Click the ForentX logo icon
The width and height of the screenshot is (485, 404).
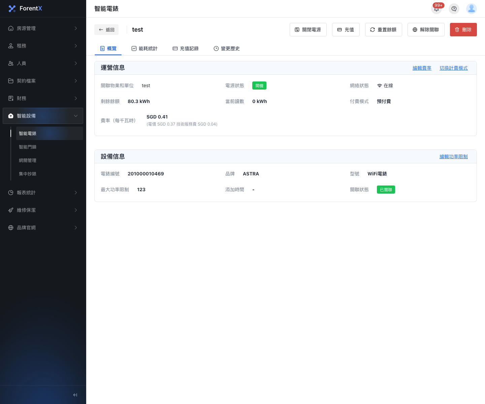(12, 9)
